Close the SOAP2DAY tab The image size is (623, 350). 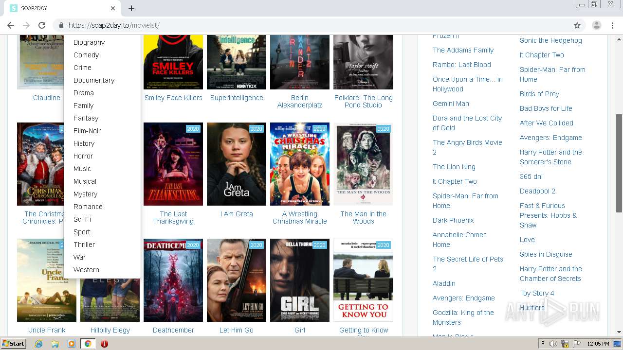coord(113,8)
